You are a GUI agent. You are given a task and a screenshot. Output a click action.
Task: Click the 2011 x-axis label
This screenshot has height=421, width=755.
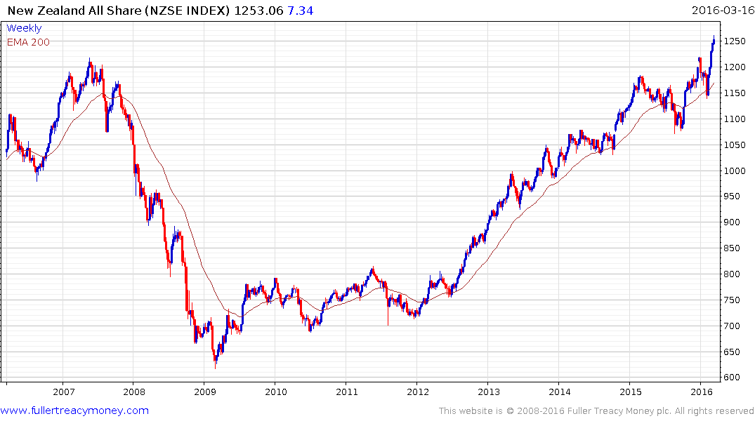click(x=347, y=392)
